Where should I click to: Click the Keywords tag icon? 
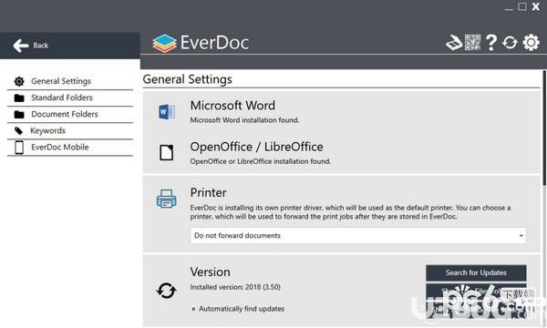[18, 131]
